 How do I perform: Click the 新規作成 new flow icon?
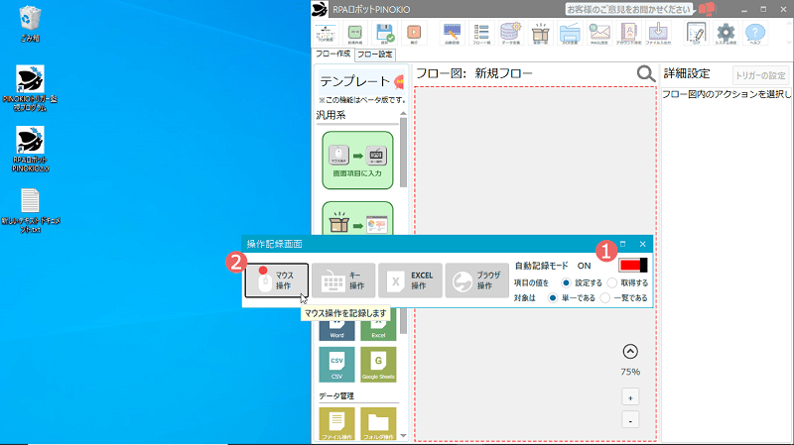click(x=355, y=34)
